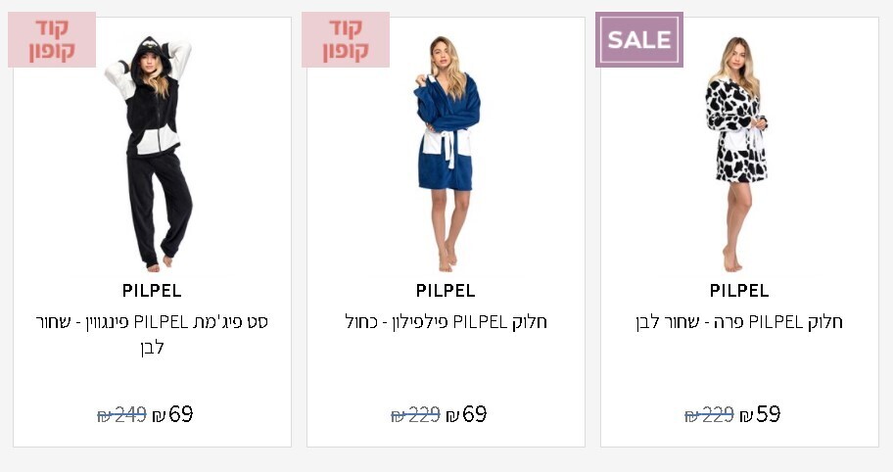Click the purple SALE badge on cow robe

click(x=639, y=40)
